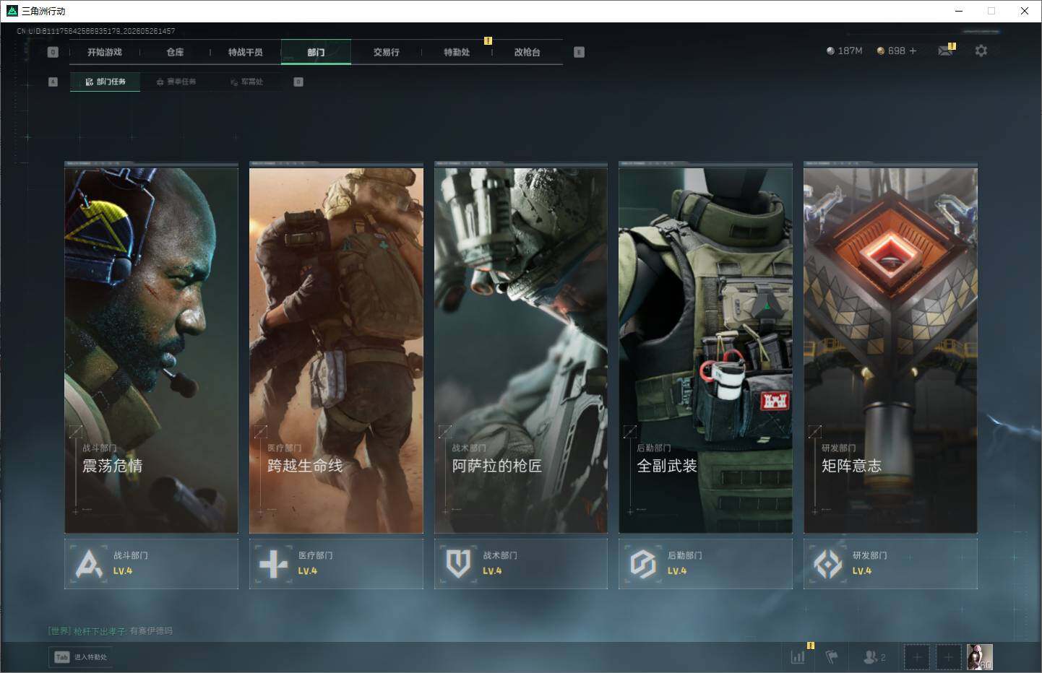Click the 矩阵意志 mission title
Viewport: 1042px width, 673px height.
[x=851, y=466]
